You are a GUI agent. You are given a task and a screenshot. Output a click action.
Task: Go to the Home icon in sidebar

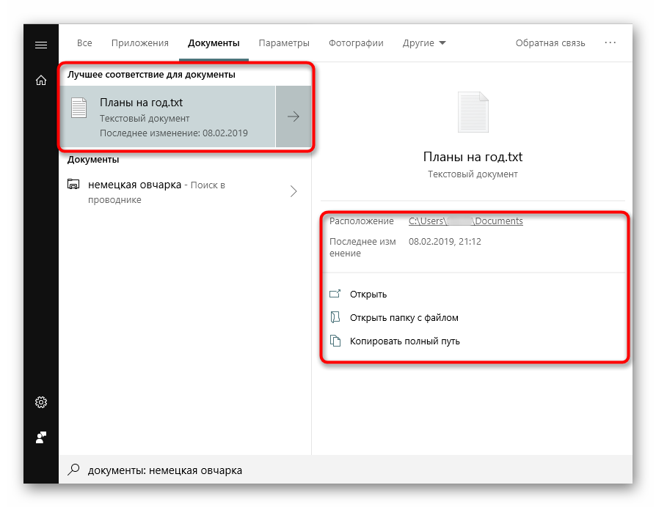pos(41,80)
